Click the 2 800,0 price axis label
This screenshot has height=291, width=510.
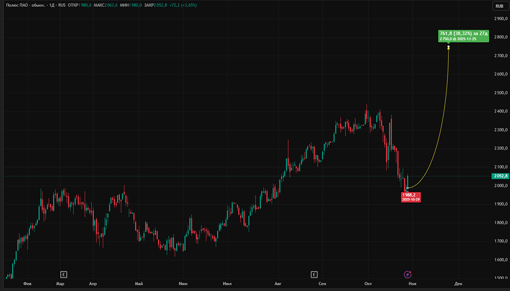click(x=501, y=37)
